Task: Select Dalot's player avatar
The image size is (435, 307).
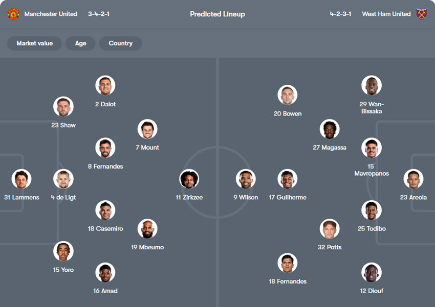Action: click(105, 86)
